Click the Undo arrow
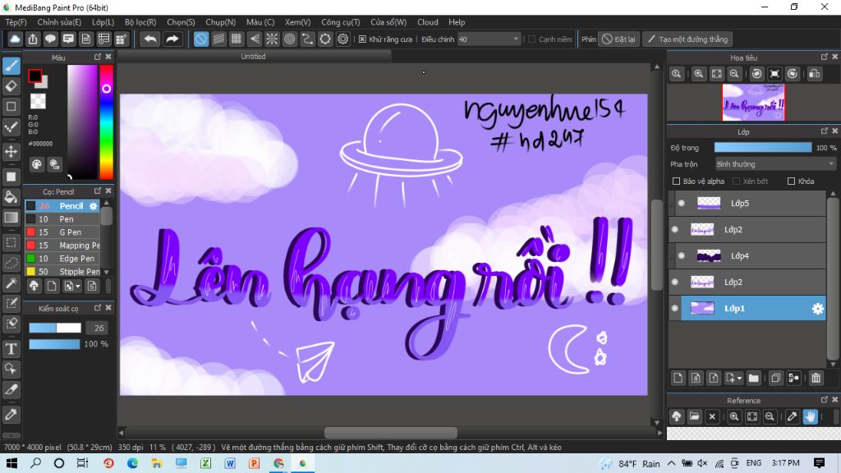 [151, 39]
